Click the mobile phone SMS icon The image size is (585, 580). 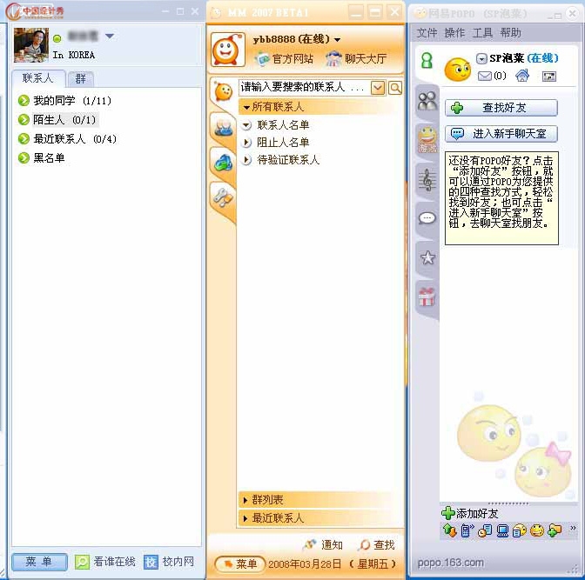tap(467, 530)
